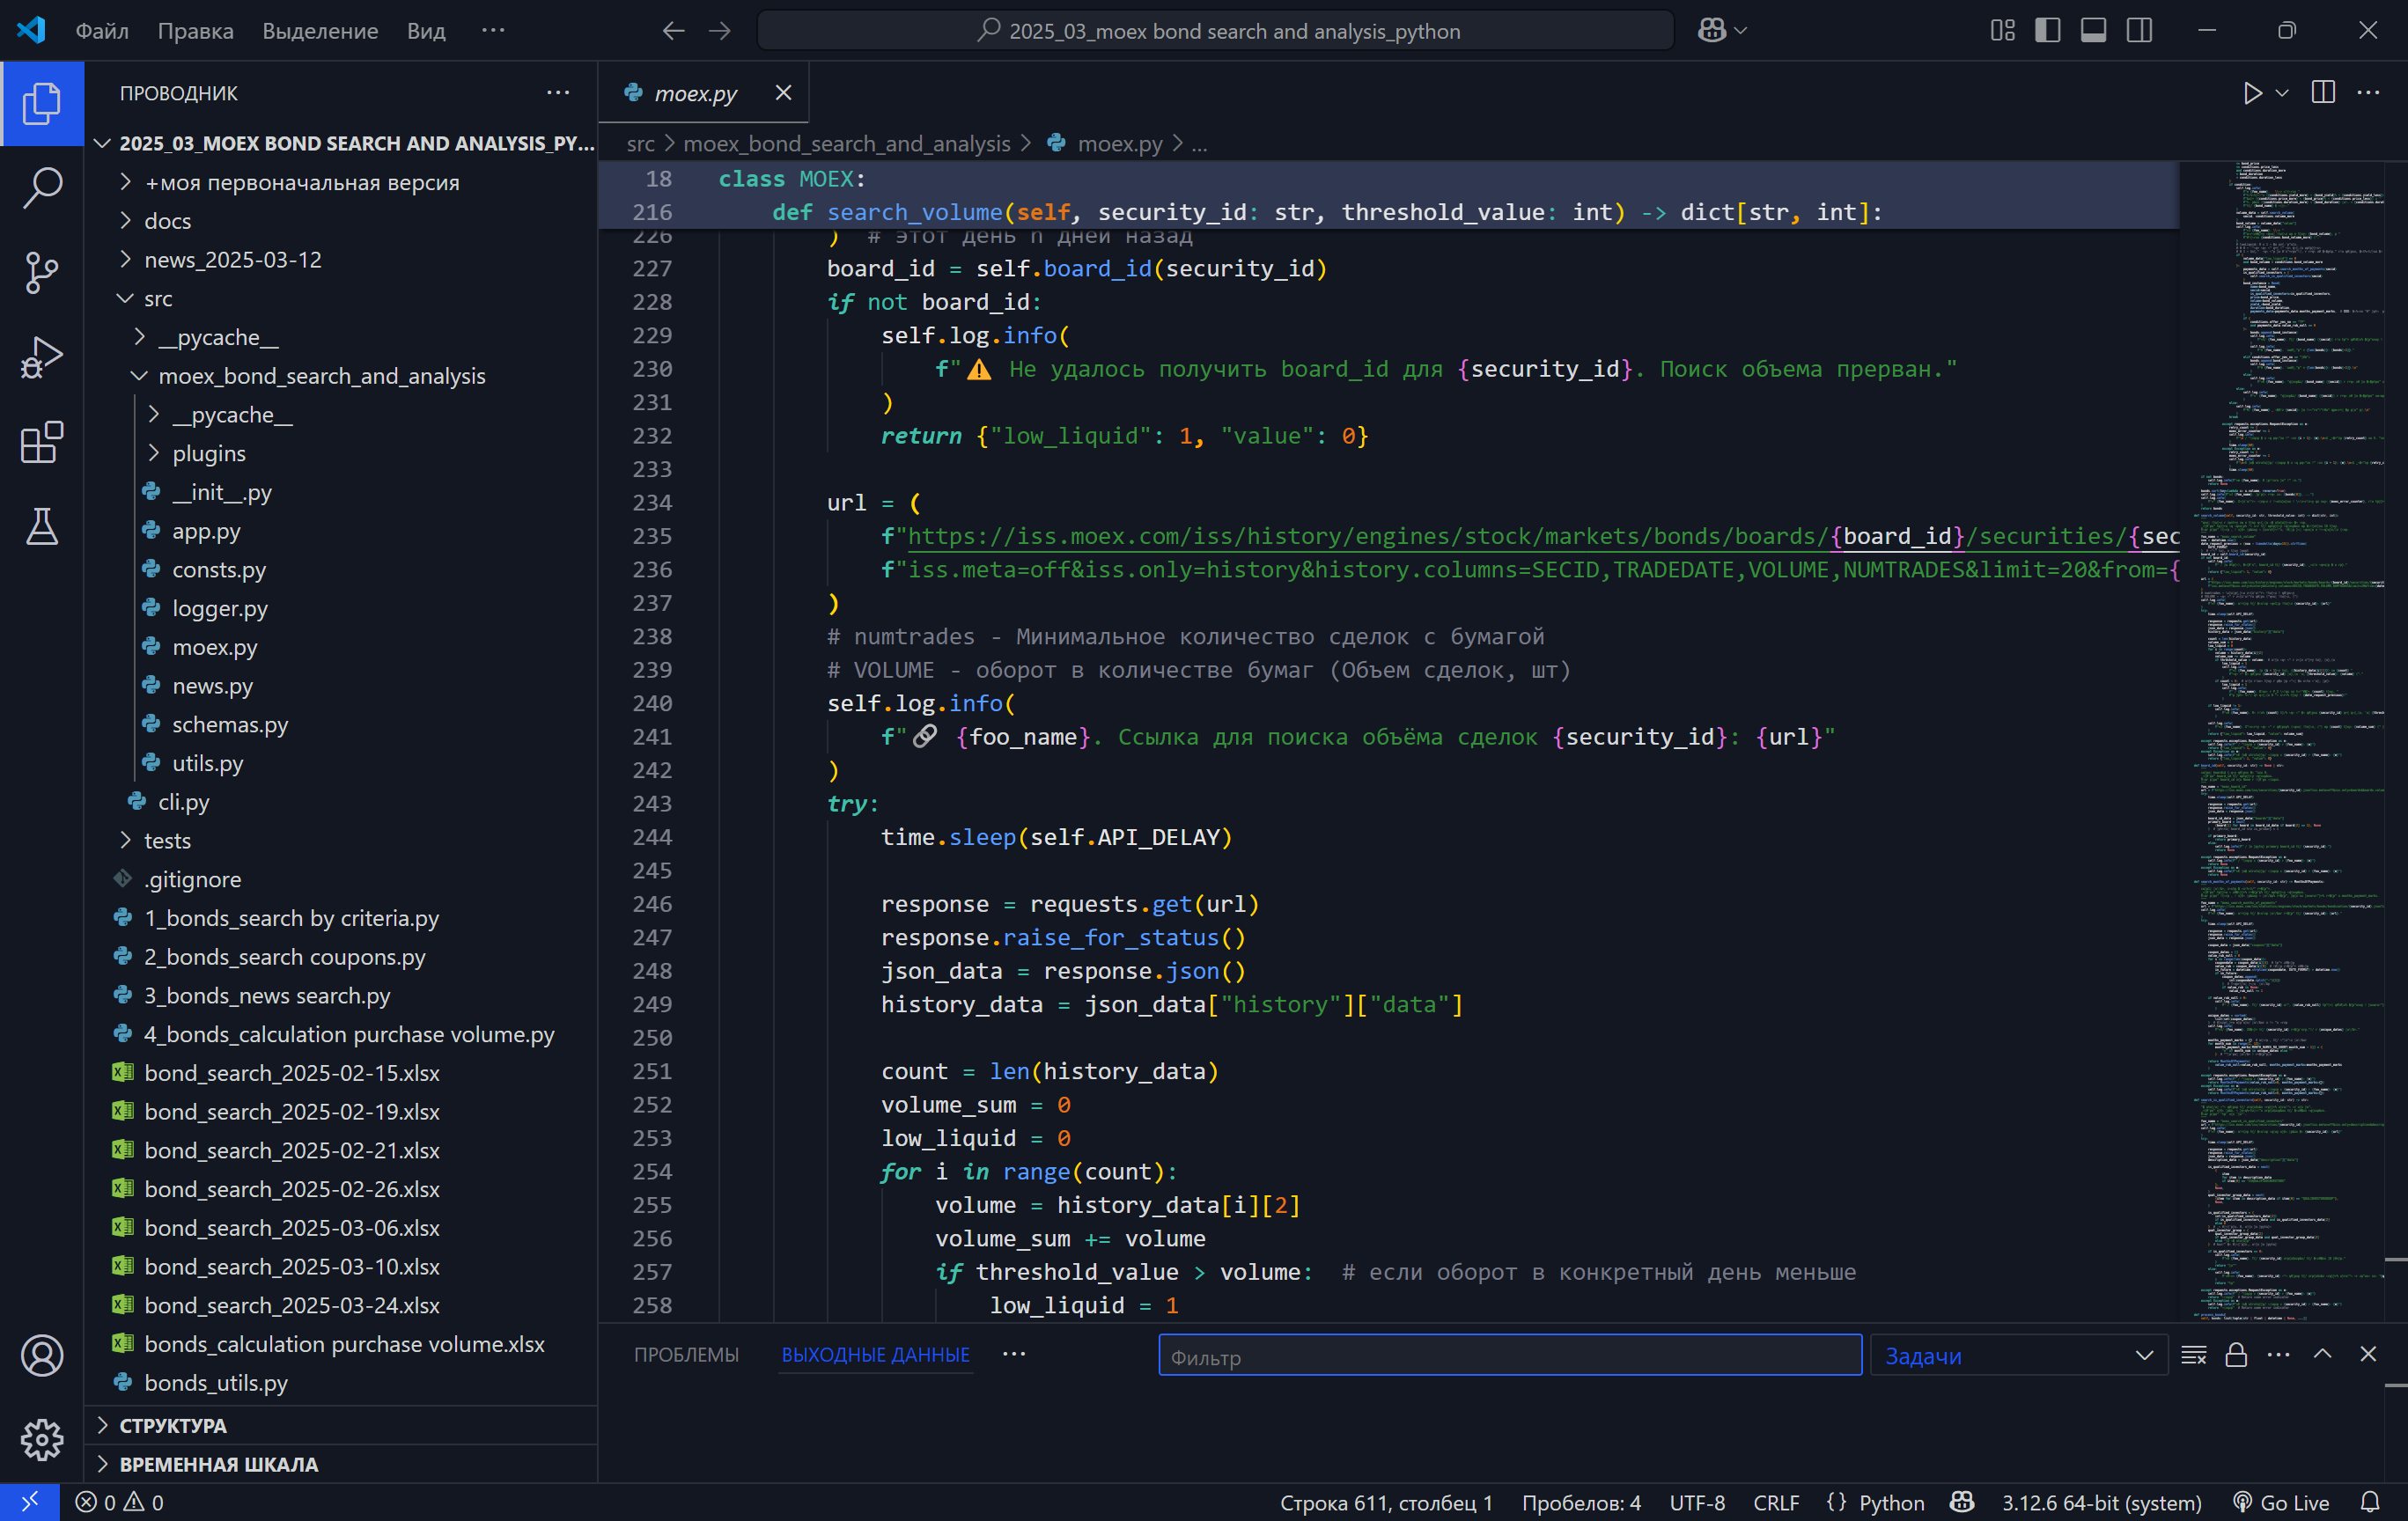The width and height of the screenshot is (2408, 1521).
Task: Click inside the Фильтр filter field
Action: 1508,1355
